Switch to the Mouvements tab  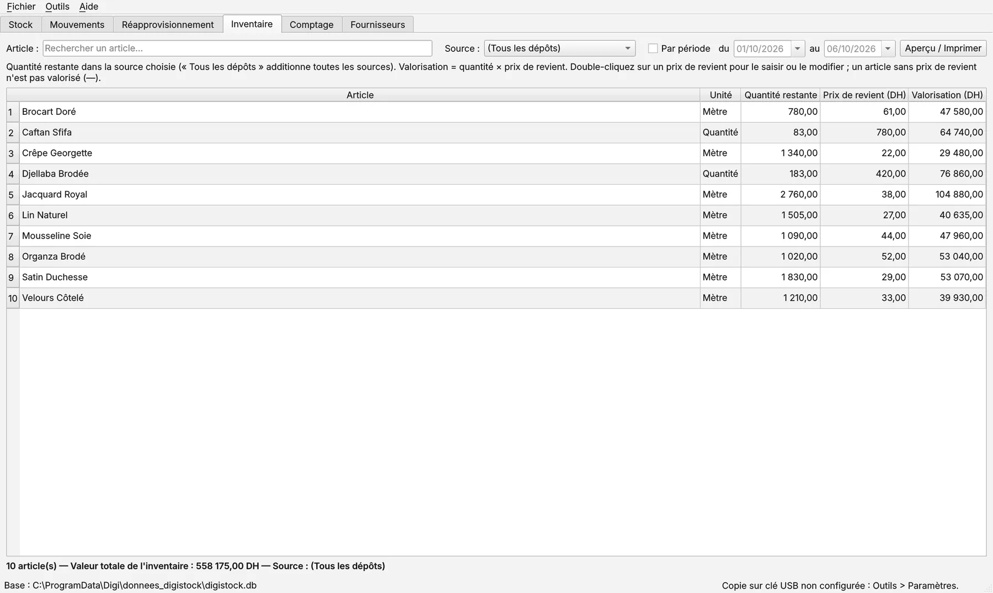[77, 25]
